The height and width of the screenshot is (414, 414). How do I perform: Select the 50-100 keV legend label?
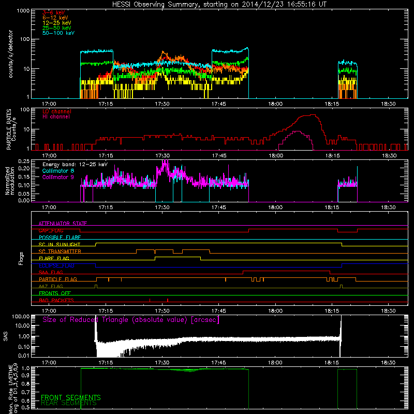click(x=58, y=33)
